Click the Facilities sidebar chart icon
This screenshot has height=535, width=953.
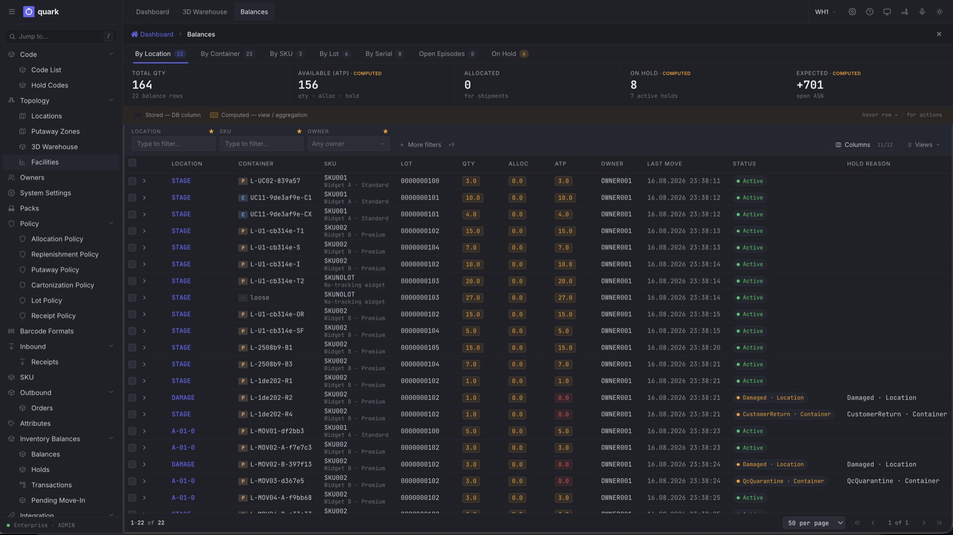pyautogui.click(x=22, y=162)
